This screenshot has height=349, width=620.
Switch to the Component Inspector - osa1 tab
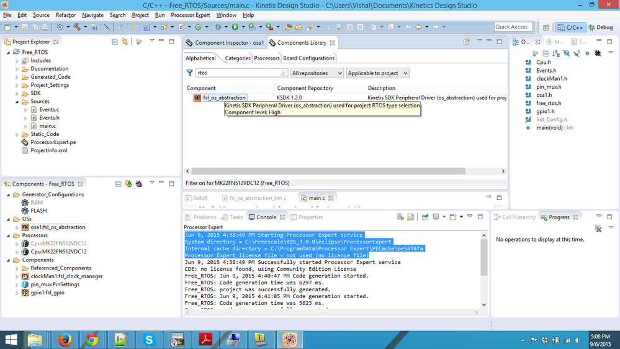coord(225,43)
